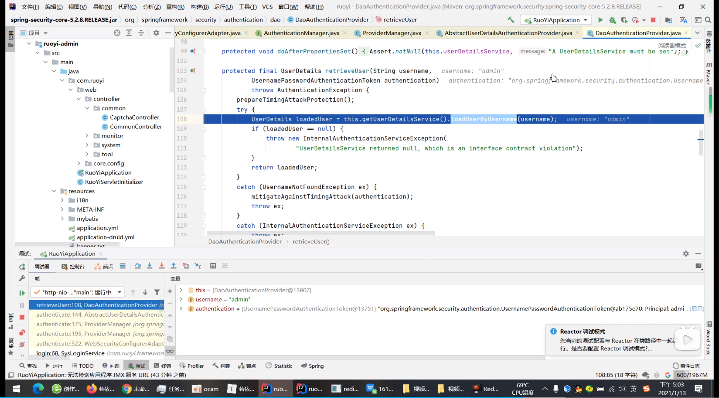Open the VCS menu
The width and height of the screenshot is (719, 398).
coord(267,7)
